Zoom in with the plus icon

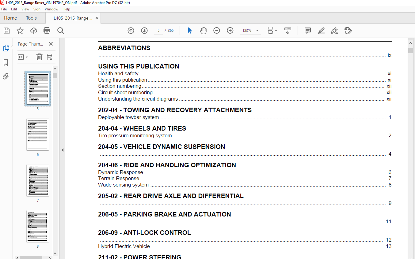[x=230, y=31]
